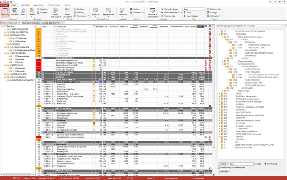Viewport: 287px width, 180px height.
Task: Click the Hoeveel column header
Action: pyautogui.click(x=99, y=27)
